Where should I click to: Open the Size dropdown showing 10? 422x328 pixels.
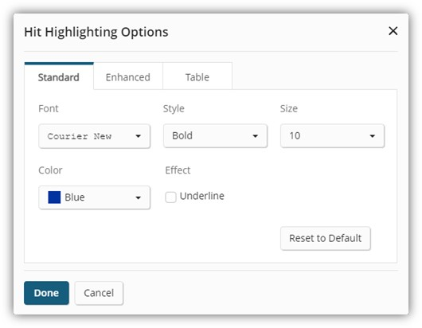332,136
